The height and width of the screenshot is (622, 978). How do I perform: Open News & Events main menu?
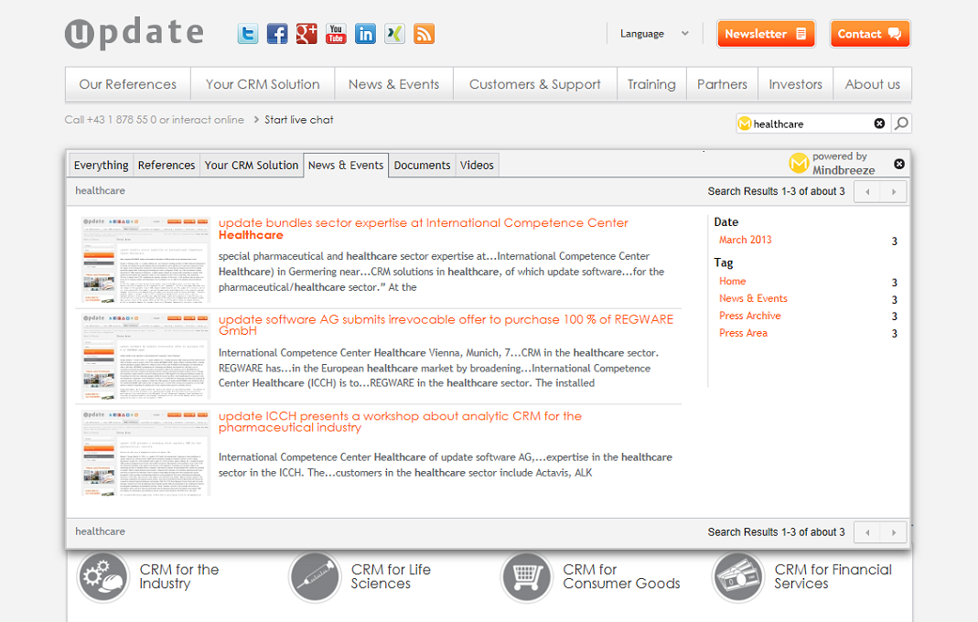coord(393,84)
